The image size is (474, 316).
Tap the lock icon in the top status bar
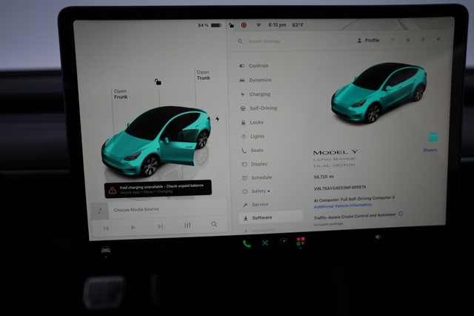(x=231, y=25)
